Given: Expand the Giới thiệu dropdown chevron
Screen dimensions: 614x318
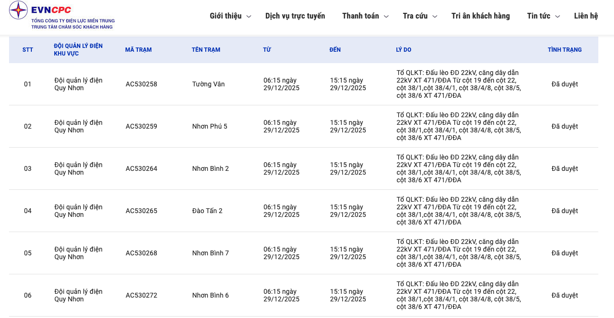Looking at the screenshot, I should pyautogui.click(x=249, y=17).
